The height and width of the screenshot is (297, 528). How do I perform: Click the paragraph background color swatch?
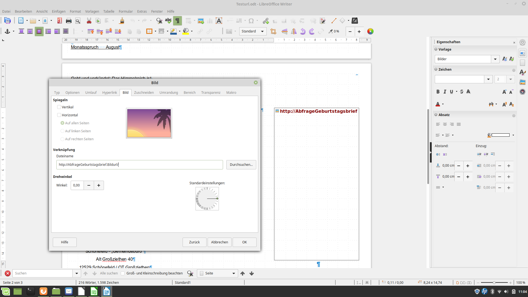point(500,135)
